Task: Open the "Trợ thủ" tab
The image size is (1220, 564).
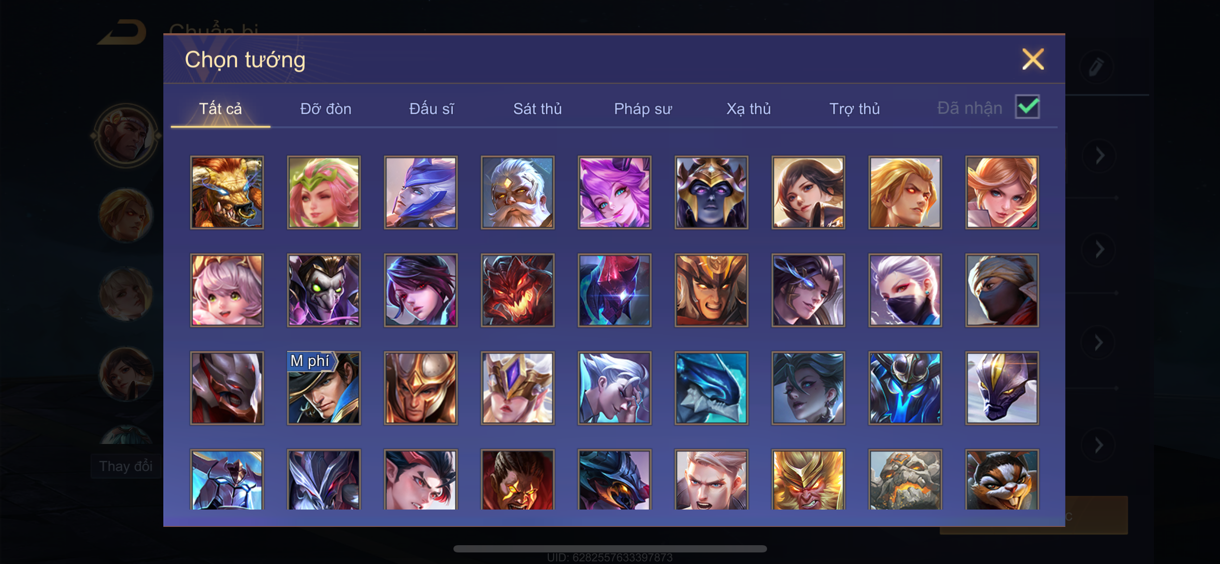Action: point(854,109)
